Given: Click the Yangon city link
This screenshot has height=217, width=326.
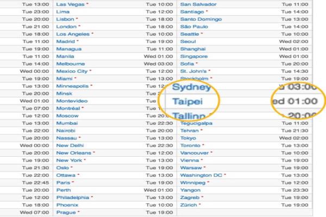Looking at the screenshot, I should [191, 190].
